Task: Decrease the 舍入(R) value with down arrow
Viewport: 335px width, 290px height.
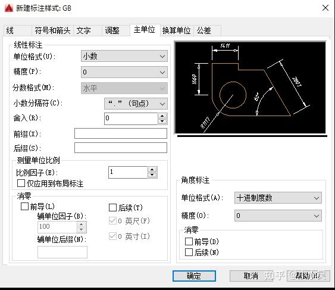Action: (x=162, y=121)
